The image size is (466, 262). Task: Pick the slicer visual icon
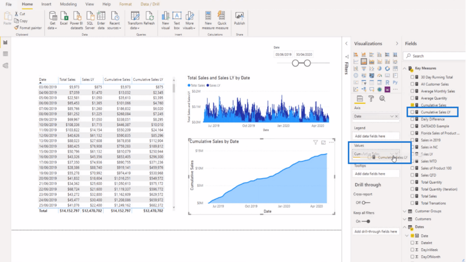[x=364, y=83]
